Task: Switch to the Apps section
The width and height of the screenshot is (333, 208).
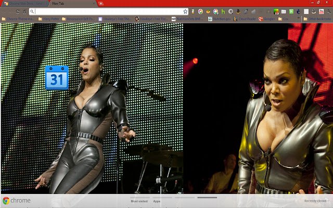Action: (x=157, y=201)
